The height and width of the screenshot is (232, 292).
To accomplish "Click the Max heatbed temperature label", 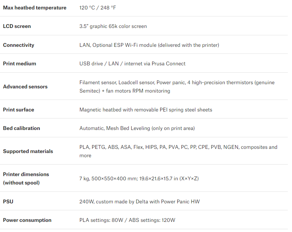I will (35, 8).
